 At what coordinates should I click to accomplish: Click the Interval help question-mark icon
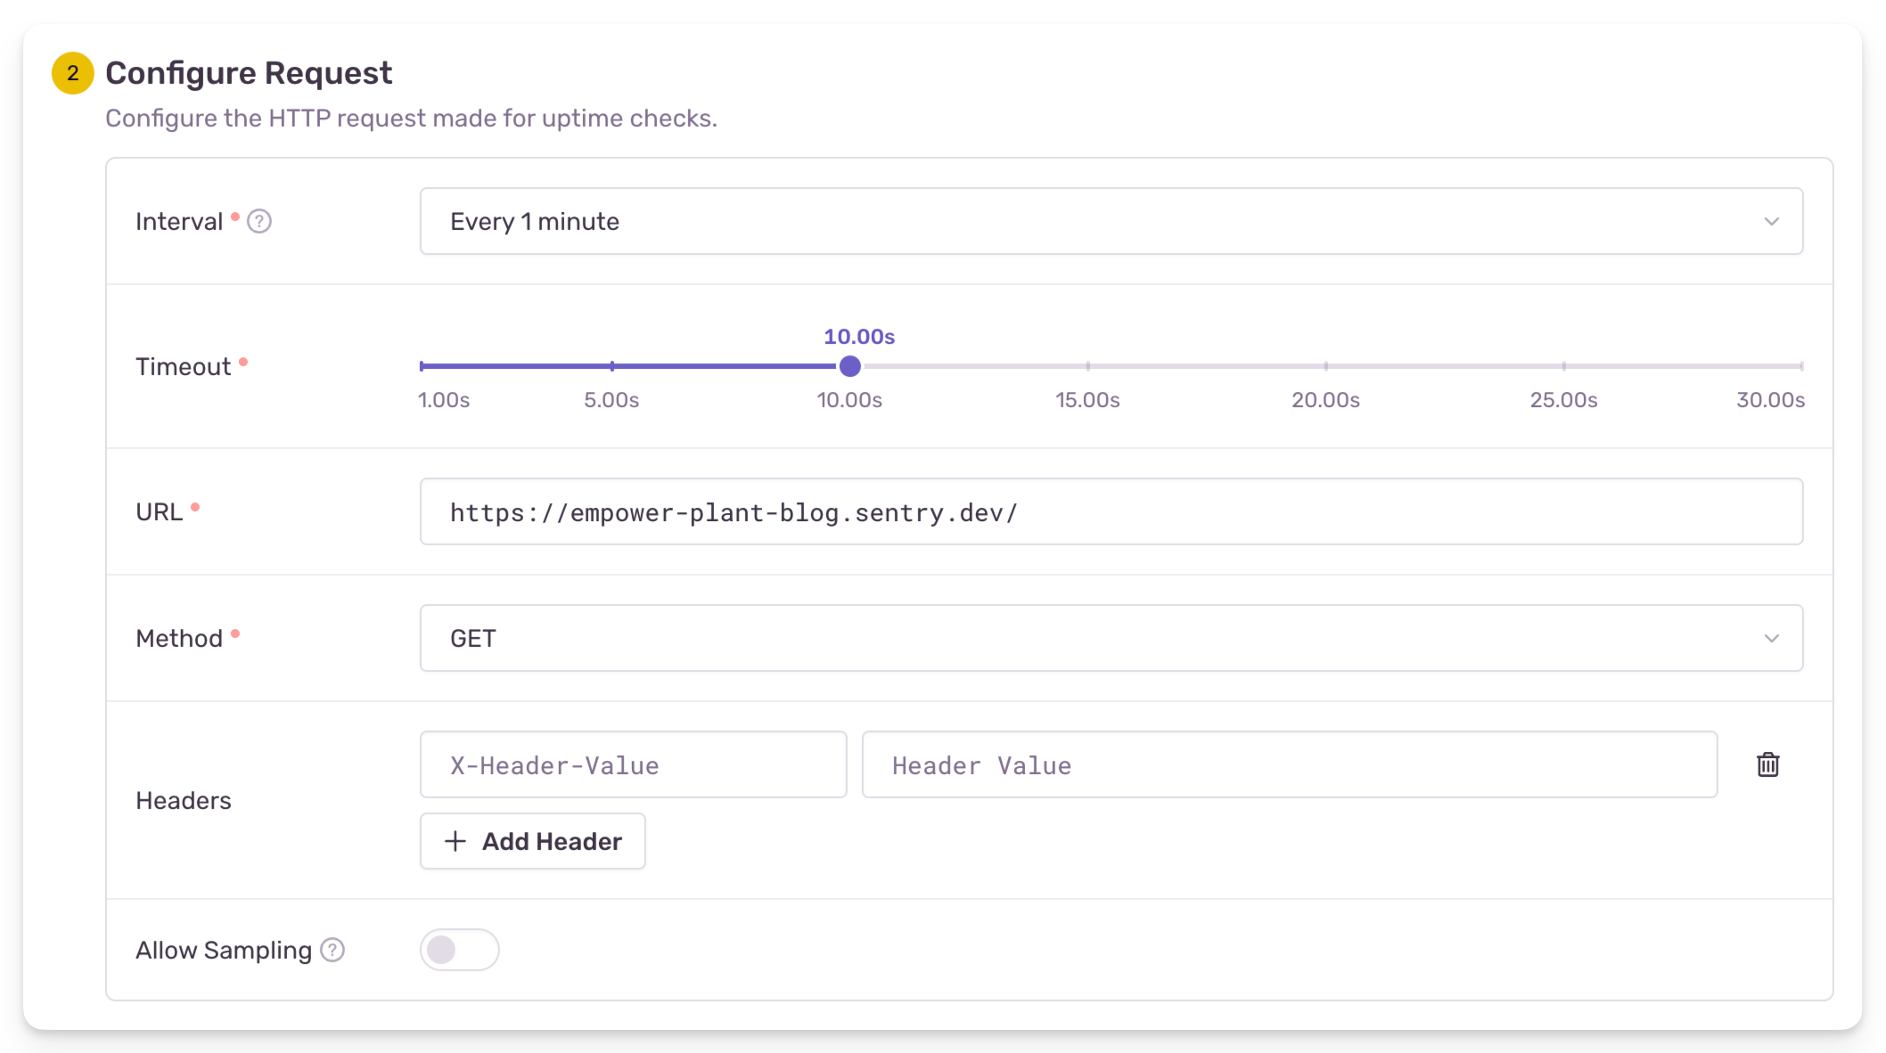(x=259, y=221)
